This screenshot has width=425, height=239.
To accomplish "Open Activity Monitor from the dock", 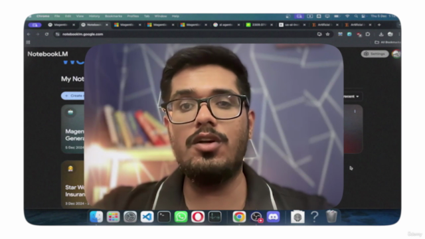I will 214,217.
